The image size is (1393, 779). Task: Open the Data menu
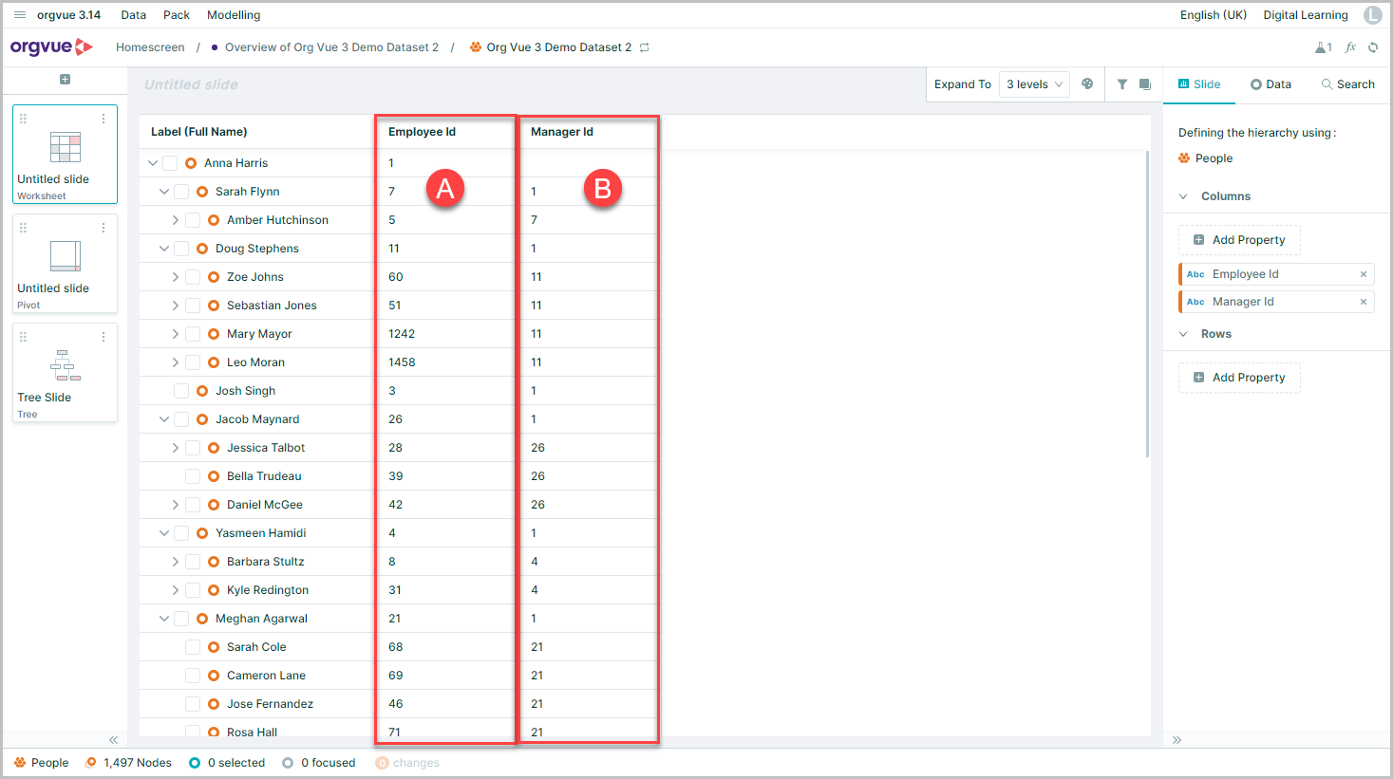[134, 15]
